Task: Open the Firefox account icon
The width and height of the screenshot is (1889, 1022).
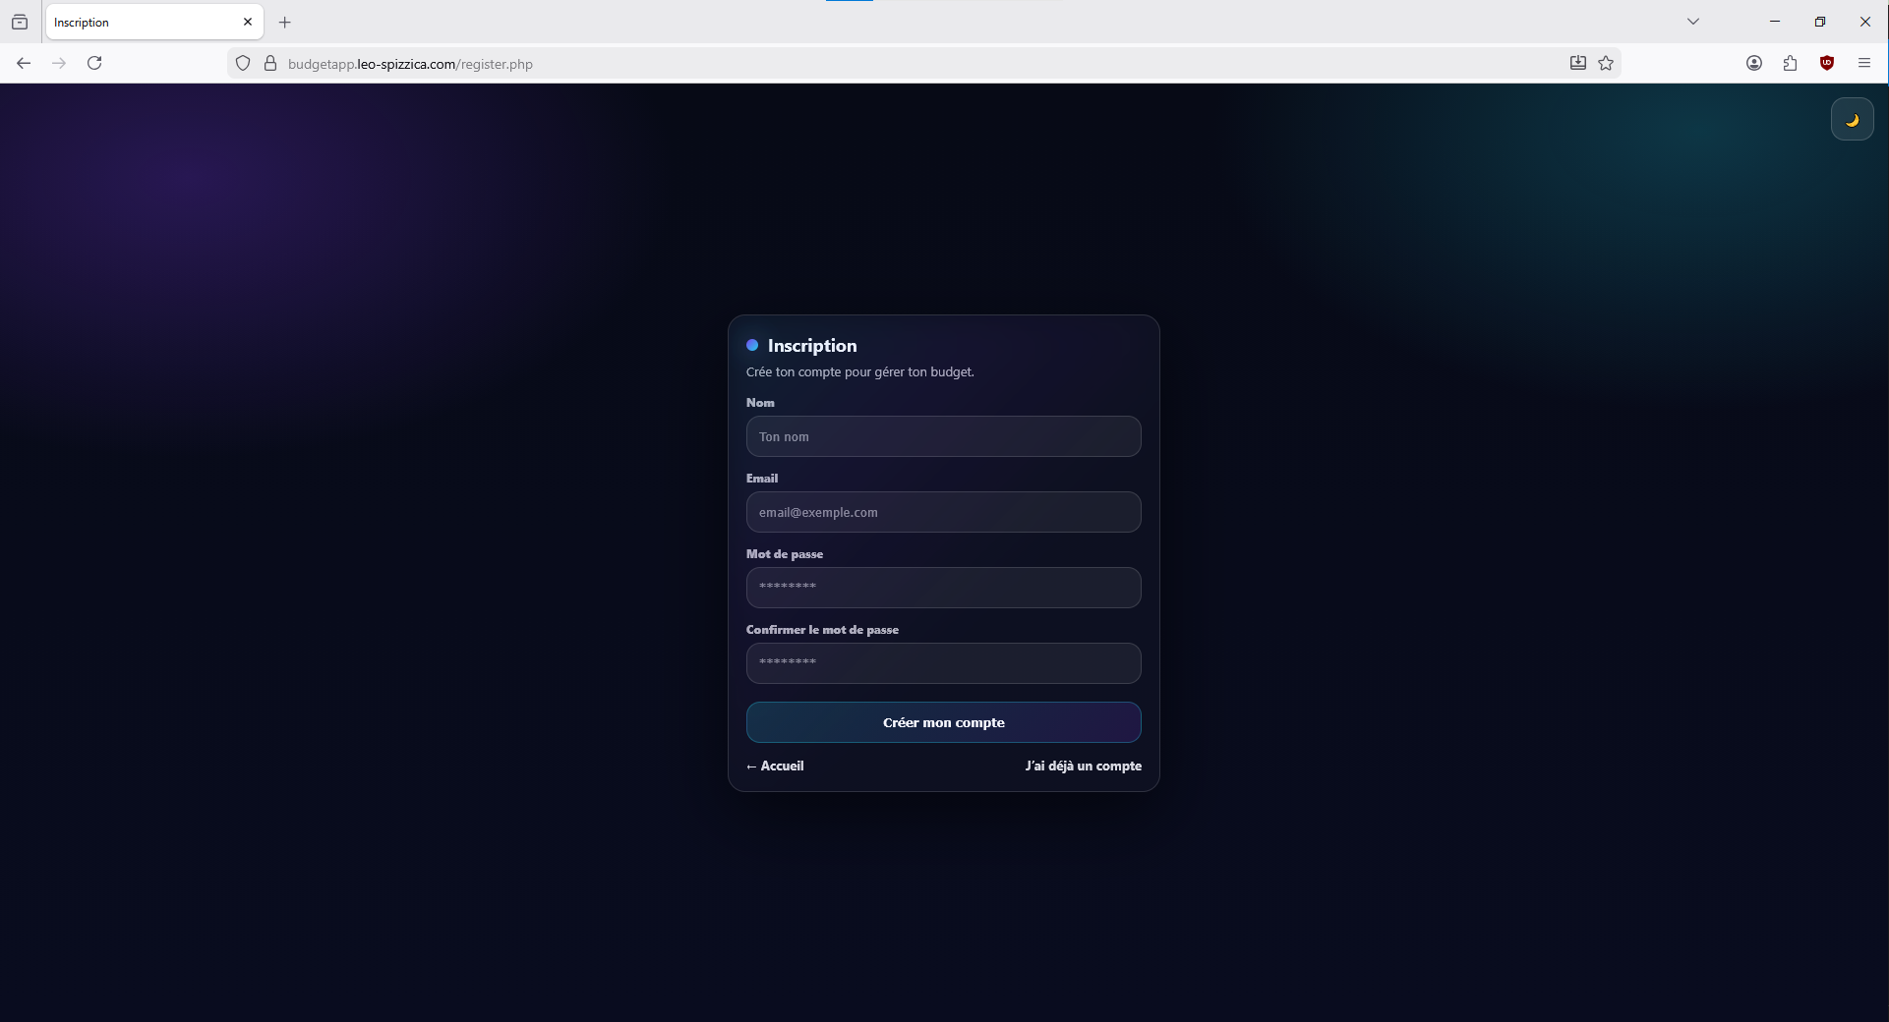Action: [1754, 63]
